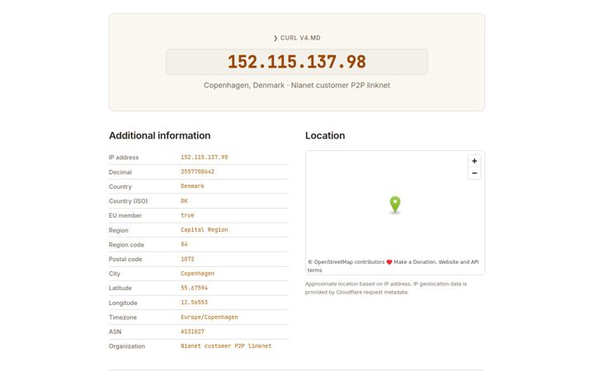Viewport: 594px width, 371px height.
Task: Select the ASN value AS31027
Action: point(192,331)
